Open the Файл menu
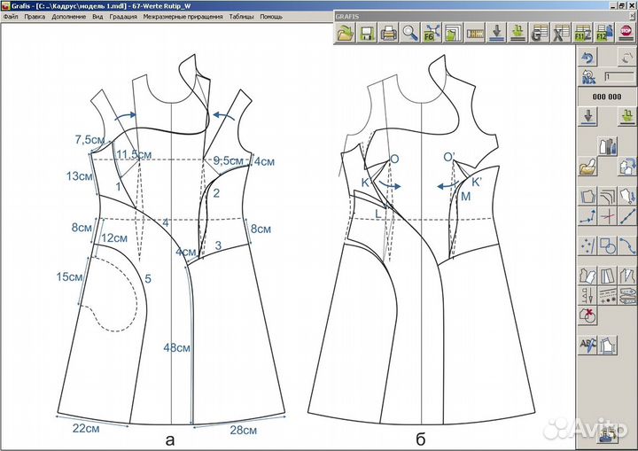 click(x=11, y=17)
